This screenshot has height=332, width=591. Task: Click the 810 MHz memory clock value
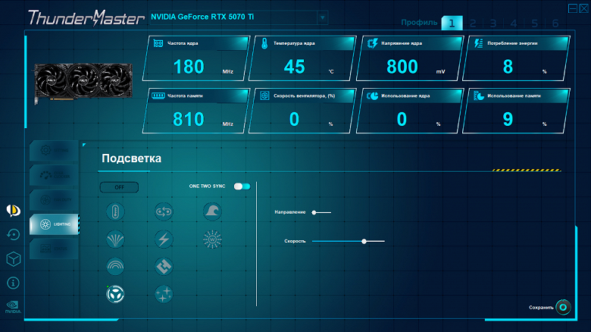pos(189,119)
